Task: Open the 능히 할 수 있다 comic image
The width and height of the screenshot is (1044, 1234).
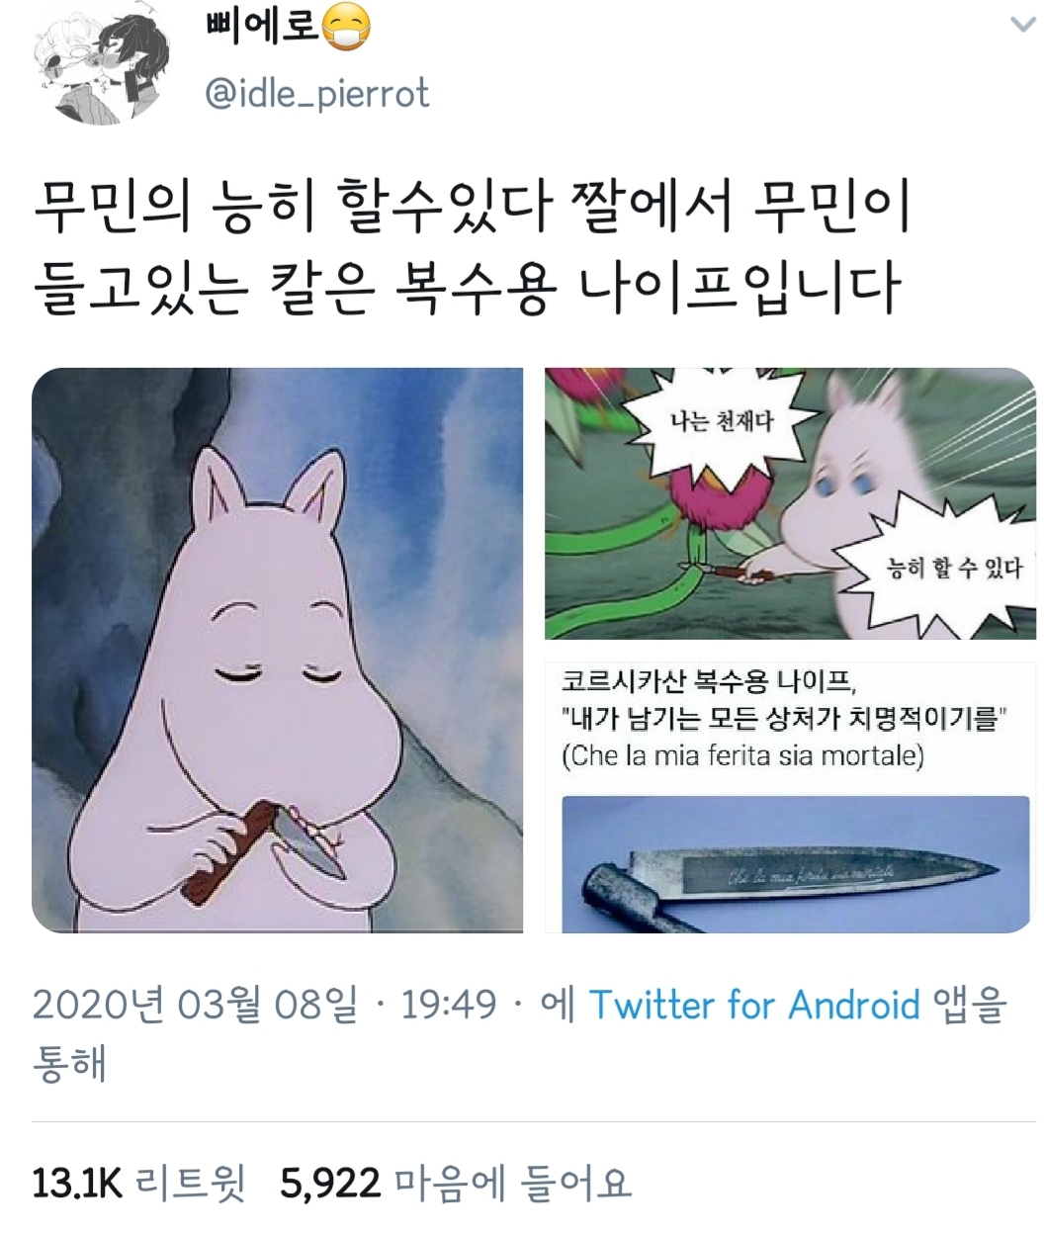Action: [790, 503]
